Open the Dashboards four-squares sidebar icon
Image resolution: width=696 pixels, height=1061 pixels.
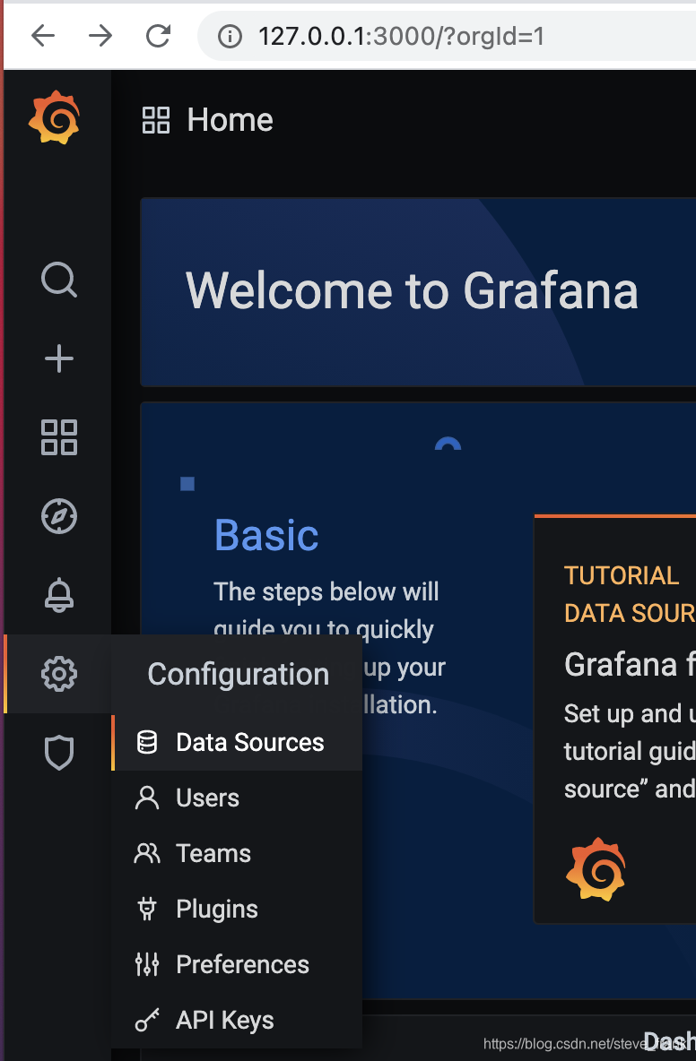59,437
